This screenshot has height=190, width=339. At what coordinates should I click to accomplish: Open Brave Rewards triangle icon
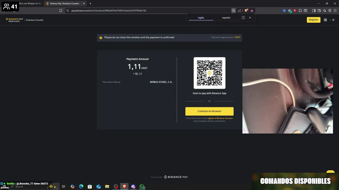(x=252, y=11)
